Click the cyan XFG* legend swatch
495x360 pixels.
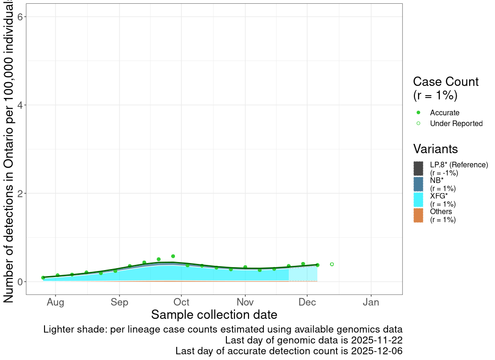click(418, 200)
